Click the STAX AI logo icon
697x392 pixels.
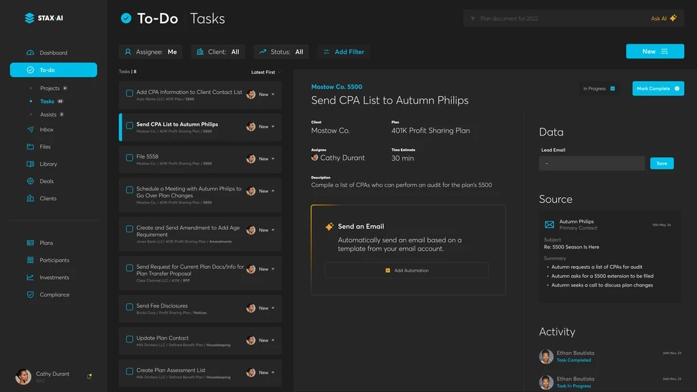pyautogui.click(x=29, y=18)
